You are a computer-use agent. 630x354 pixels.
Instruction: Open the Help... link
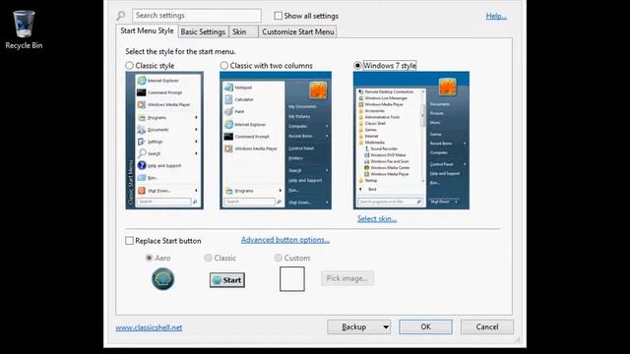pyautogui.click(x=496, y=16)
